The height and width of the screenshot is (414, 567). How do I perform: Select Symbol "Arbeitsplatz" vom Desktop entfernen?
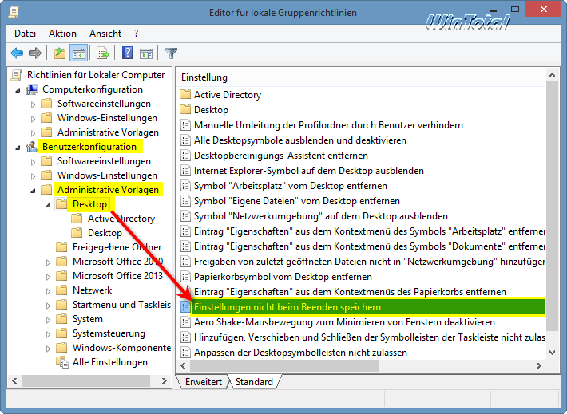(291, 186)
